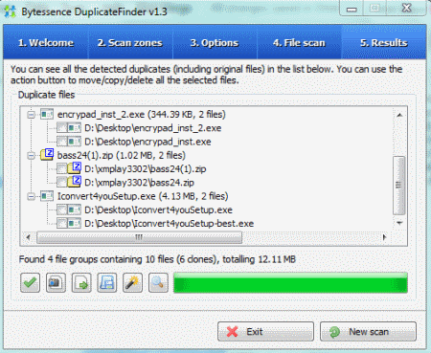Click the vertical scrollbar thumb in duplicates list
431x353 pixels.
pos(398,186)
